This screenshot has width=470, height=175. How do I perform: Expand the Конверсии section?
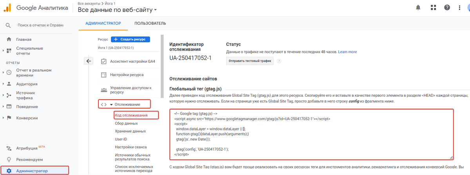click(x=3, y=118)
